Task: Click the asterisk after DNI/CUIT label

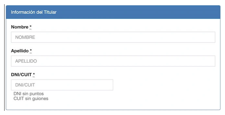Action: click(x=34, y=75)
